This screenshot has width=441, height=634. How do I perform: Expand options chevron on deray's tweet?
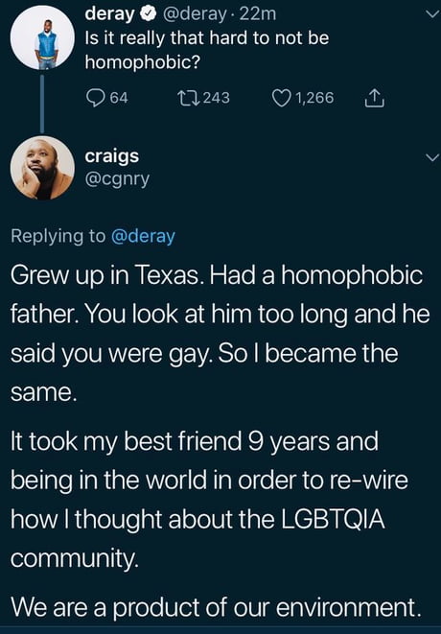click(x=432, y=14)
